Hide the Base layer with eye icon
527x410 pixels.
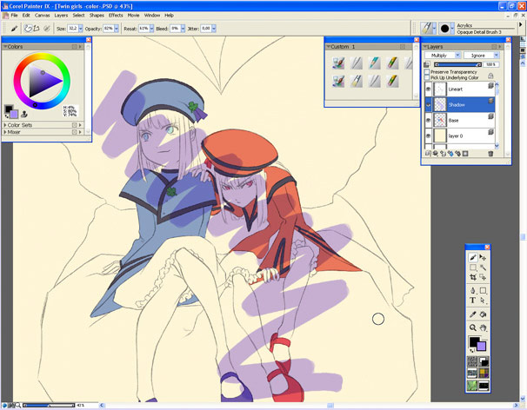click(428, 120)
